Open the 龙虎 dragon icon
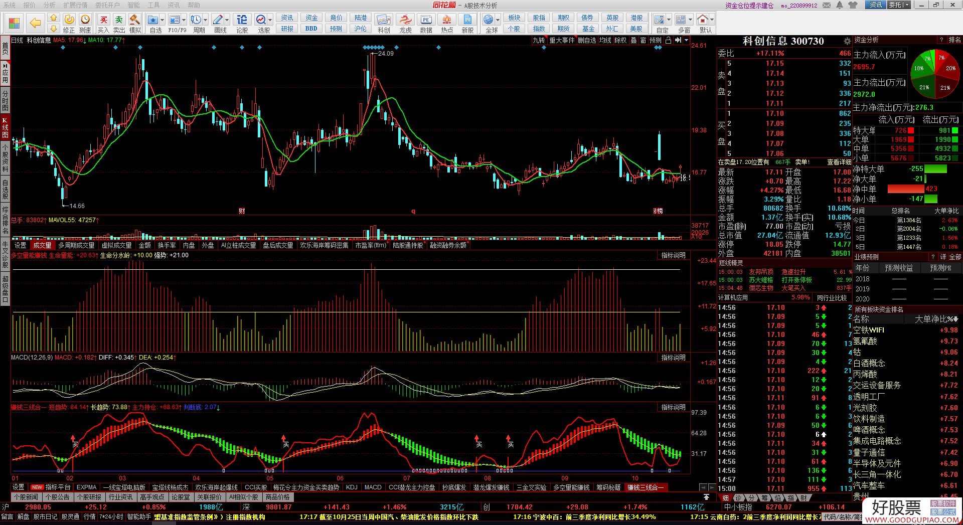Image resolution: width=963 pixels, height=525 pixels. [x=405, y=20]
